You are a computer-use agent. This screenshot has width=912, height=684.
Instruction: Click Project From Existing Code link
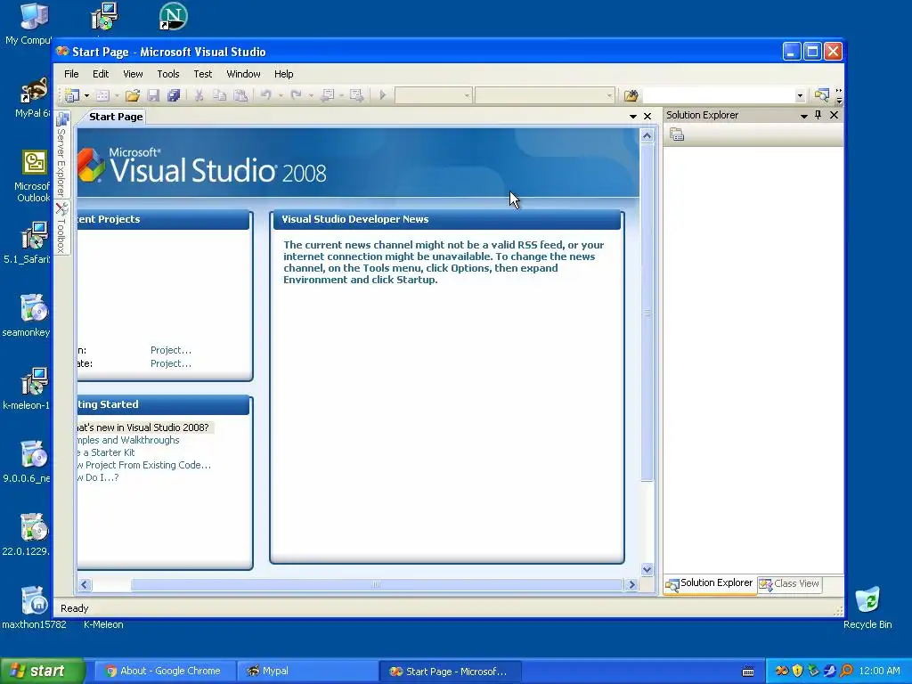tap(144, 465)
